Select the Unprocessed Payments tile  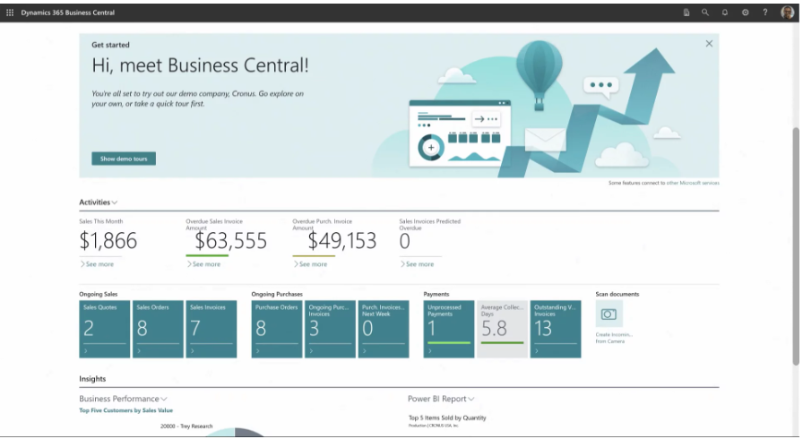coord(449,329)
